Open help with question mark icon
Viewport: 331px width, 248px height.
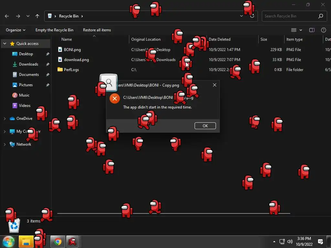(323, 30)
